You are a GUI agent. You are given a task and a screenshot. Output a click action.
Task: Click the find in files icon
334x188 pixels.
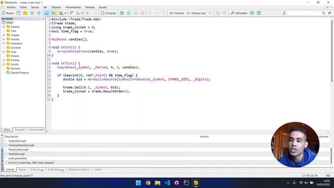61,13
